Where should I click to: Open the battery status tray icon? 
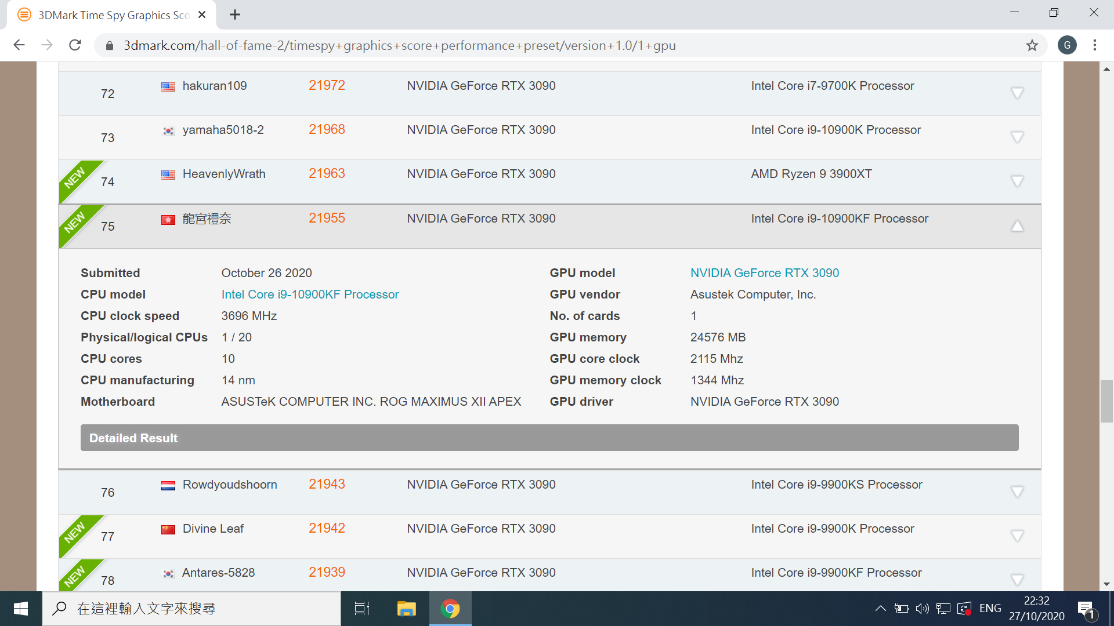(x=901, y=609)
